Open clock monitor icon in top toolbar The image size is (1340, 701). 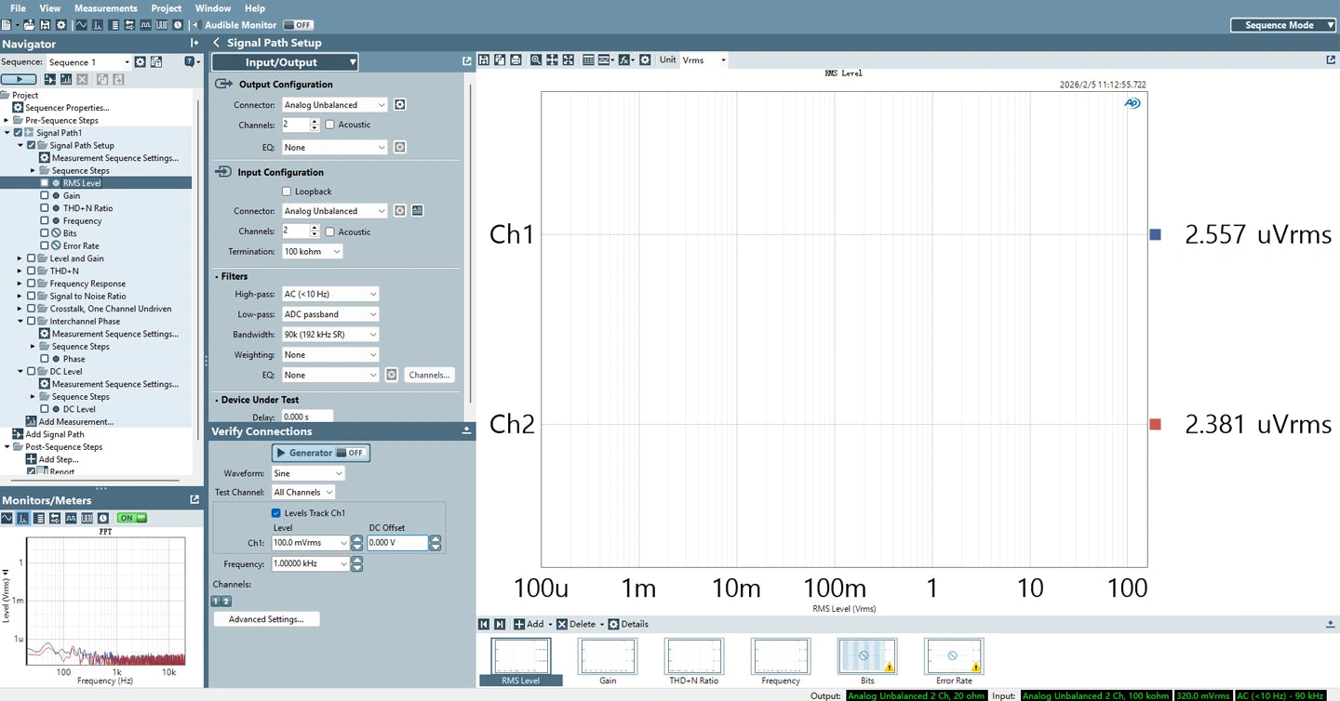pyautogui.click(x=178, y=25)
